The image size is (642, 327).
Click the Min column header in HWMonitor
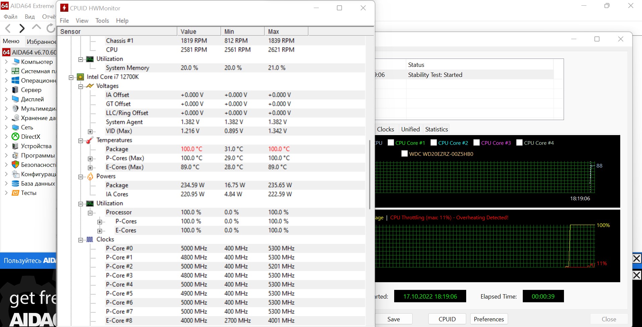243,31
